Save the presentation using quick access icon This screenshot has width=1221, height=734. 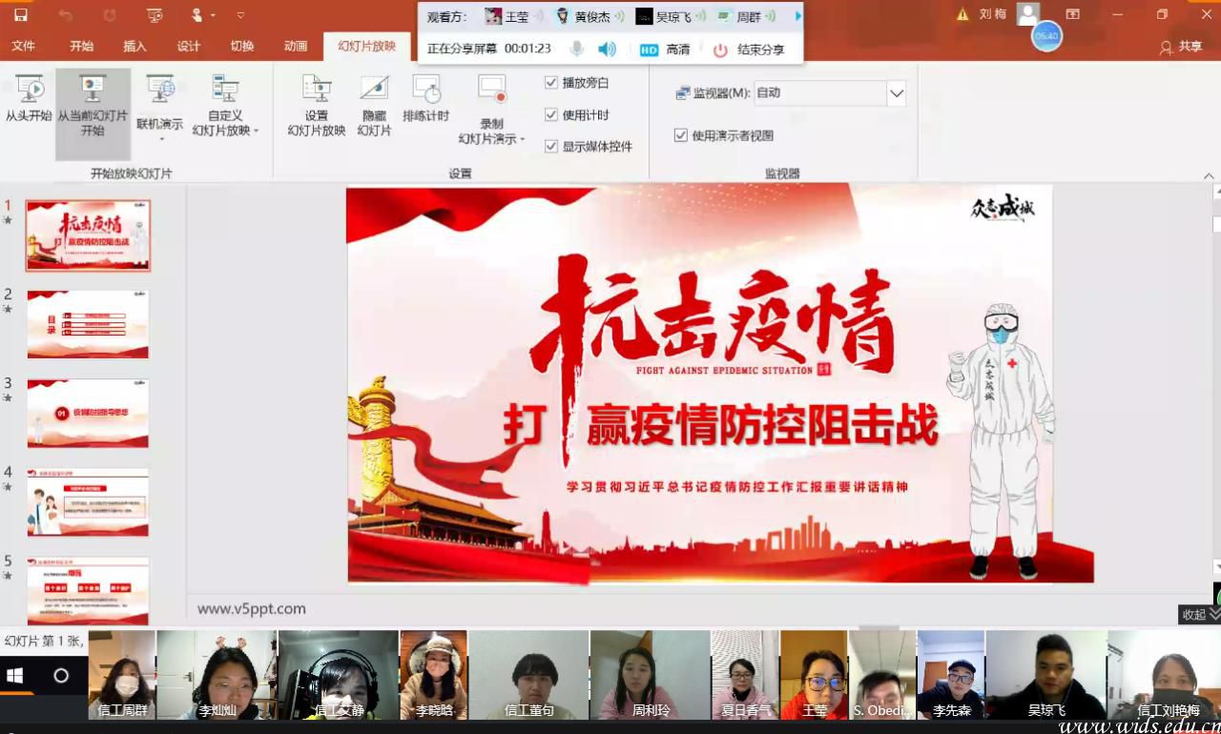tap(20, 15)
